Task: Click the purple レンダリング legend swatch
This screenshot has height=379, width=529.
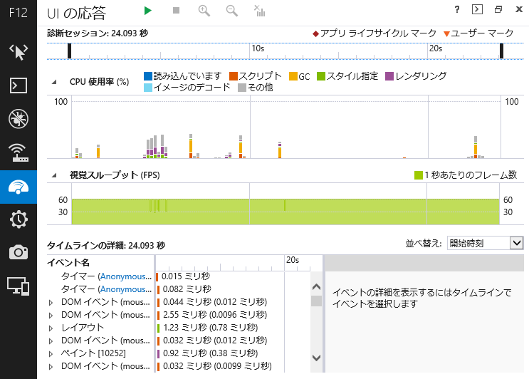Action: (389, 76)
